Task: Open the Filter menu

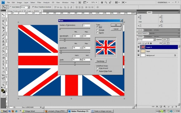Action: pos(39,2)
